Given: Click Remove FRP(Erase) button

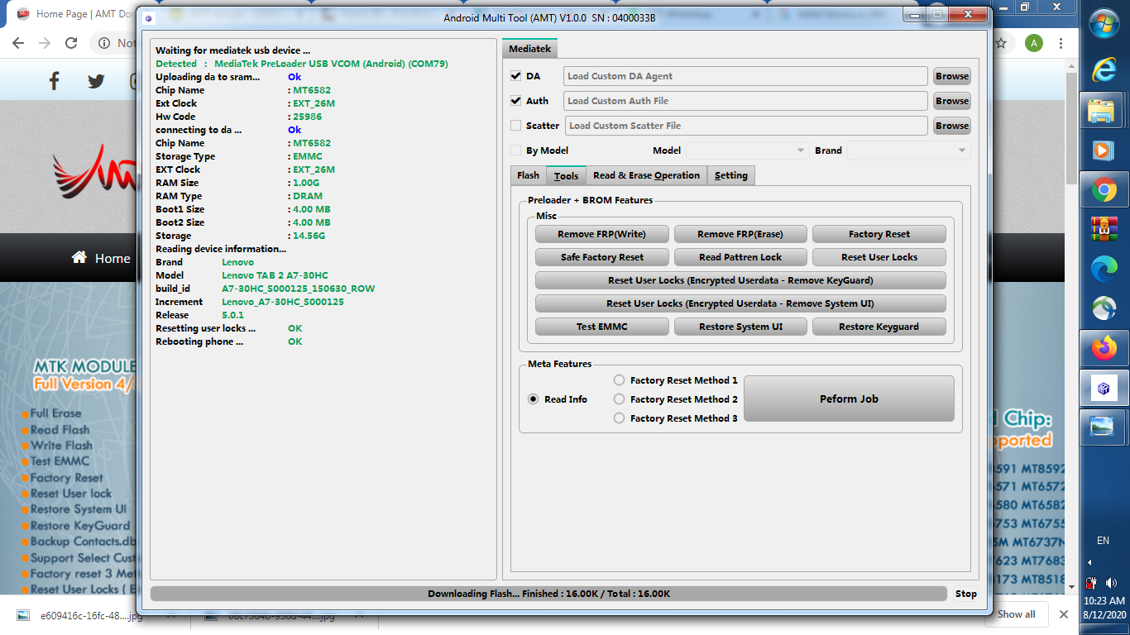Looking at the screenshot, I should tap(740, 234).
